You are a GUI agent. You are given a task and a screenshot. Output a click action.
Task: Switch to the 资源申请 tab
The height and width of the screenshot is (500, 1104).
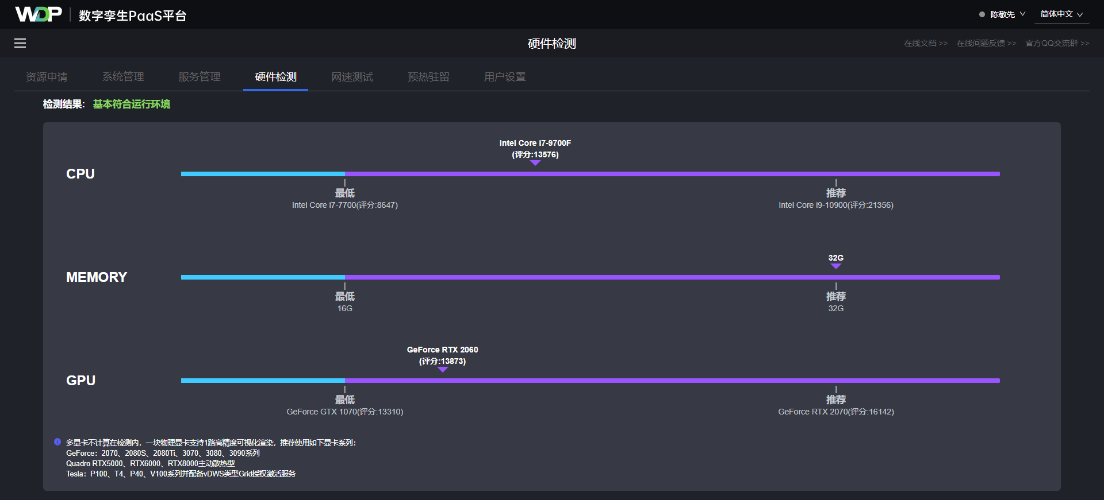47,77
